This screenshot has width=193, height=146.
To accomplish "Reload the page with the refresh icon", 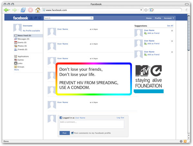I will point(23,10).
